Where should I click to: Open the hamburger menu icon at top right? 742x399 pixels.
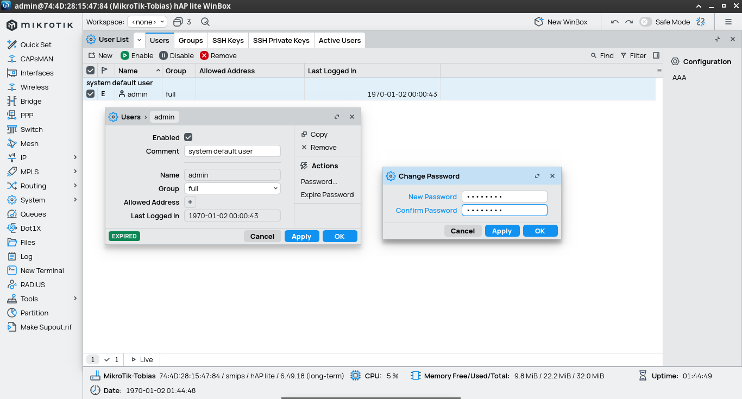pos(728,22)
